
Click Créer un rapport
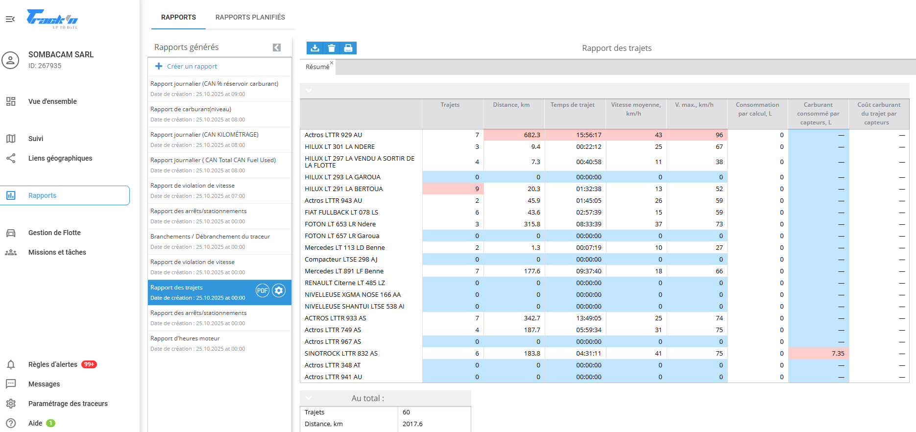point(192,66)
